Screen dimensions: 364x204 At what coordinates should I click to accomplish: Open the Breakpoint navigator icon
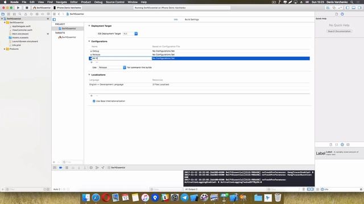[43, 14]
